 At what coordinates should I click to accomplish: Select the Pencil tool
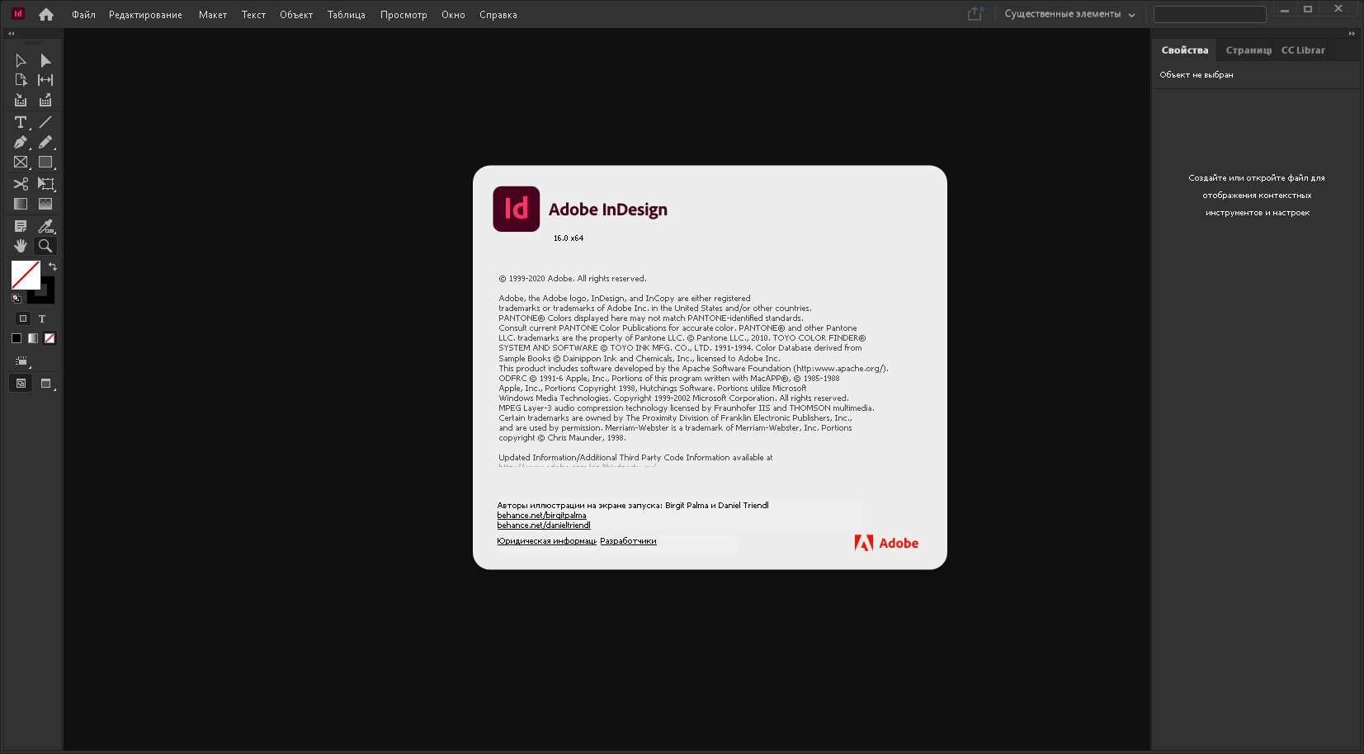(45, 143)
